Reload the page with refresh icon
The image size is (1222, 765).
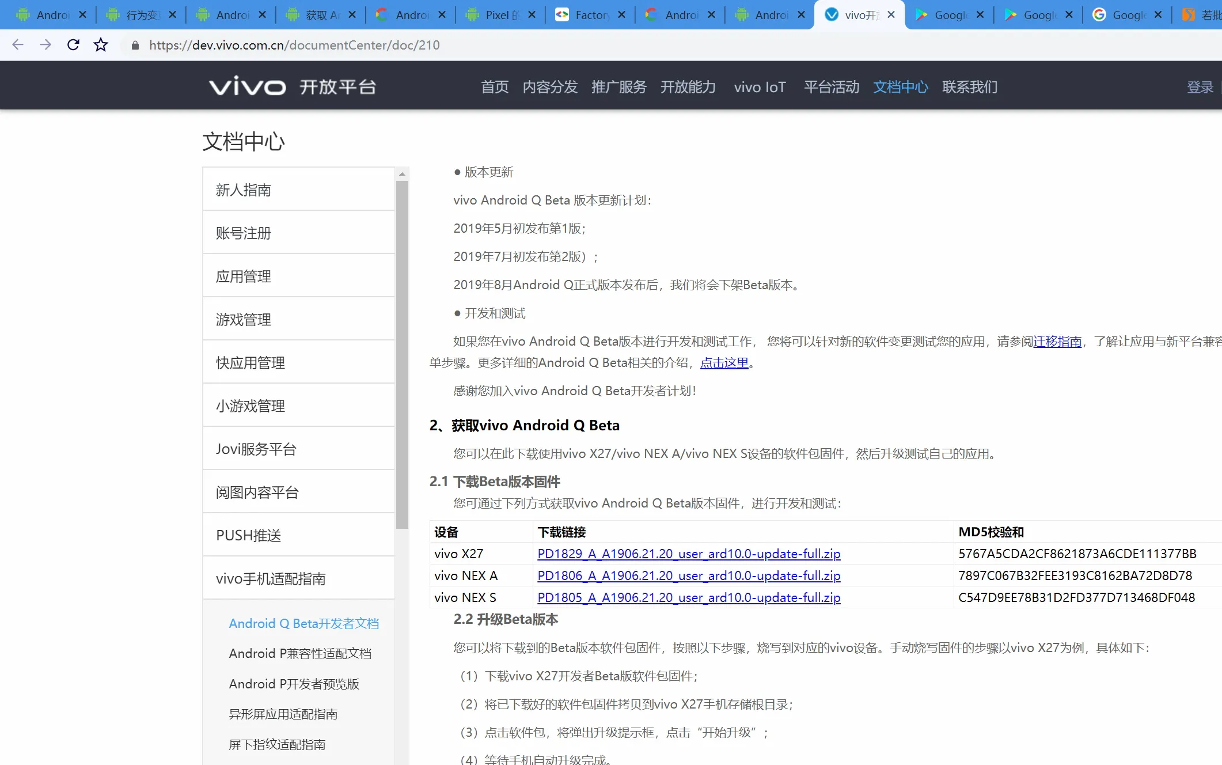coord(73,45)
